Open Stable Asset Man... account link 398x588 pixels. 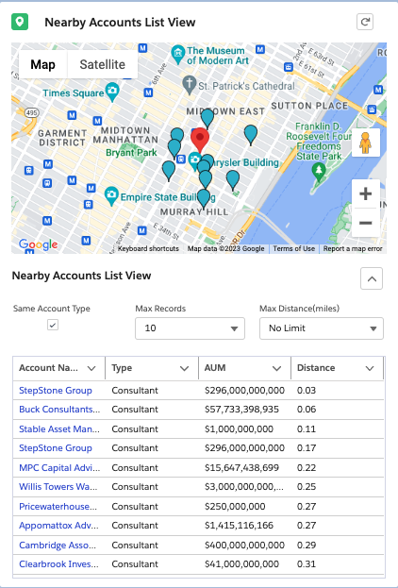[59, 429]
